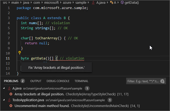Click the error icon beside Array brackets problem

pos(11,94)
